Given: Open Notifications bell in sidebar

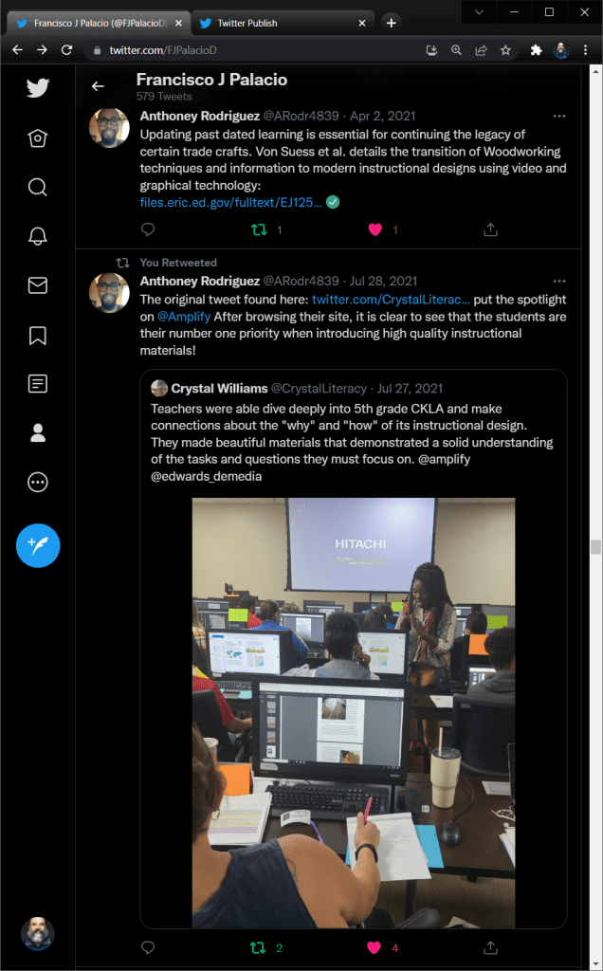Looking at the screenshot, I should 38,236.
